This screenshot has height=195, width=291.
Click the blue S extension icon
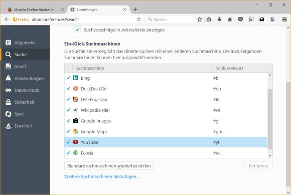click(272, 19)
